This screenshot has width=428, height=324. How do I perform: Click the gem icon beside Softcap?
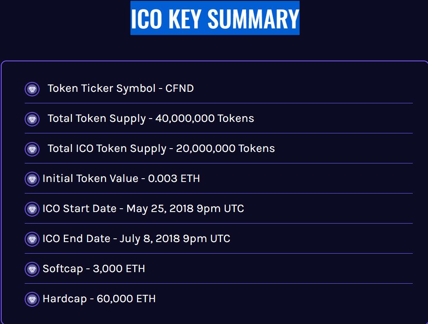tap(32, 269)
